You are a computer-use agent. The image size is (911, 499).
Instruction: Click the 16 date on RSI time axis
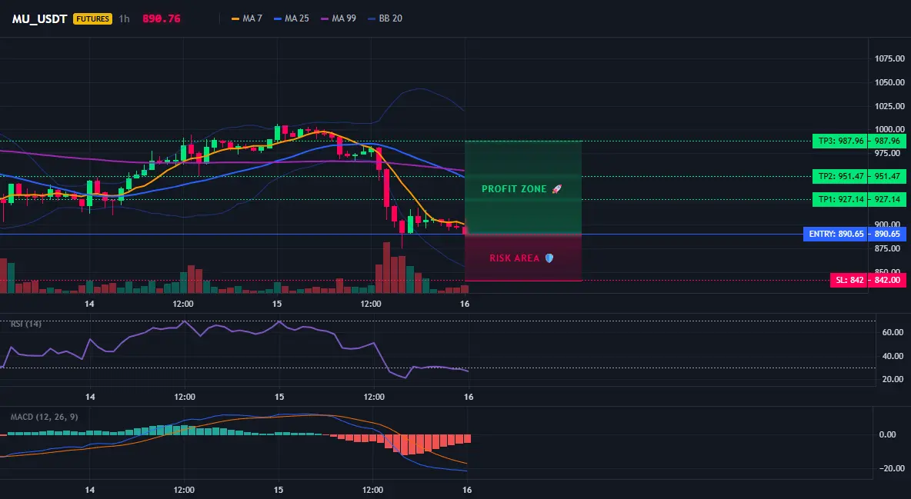pyautogui.click(x=469, y=397)
